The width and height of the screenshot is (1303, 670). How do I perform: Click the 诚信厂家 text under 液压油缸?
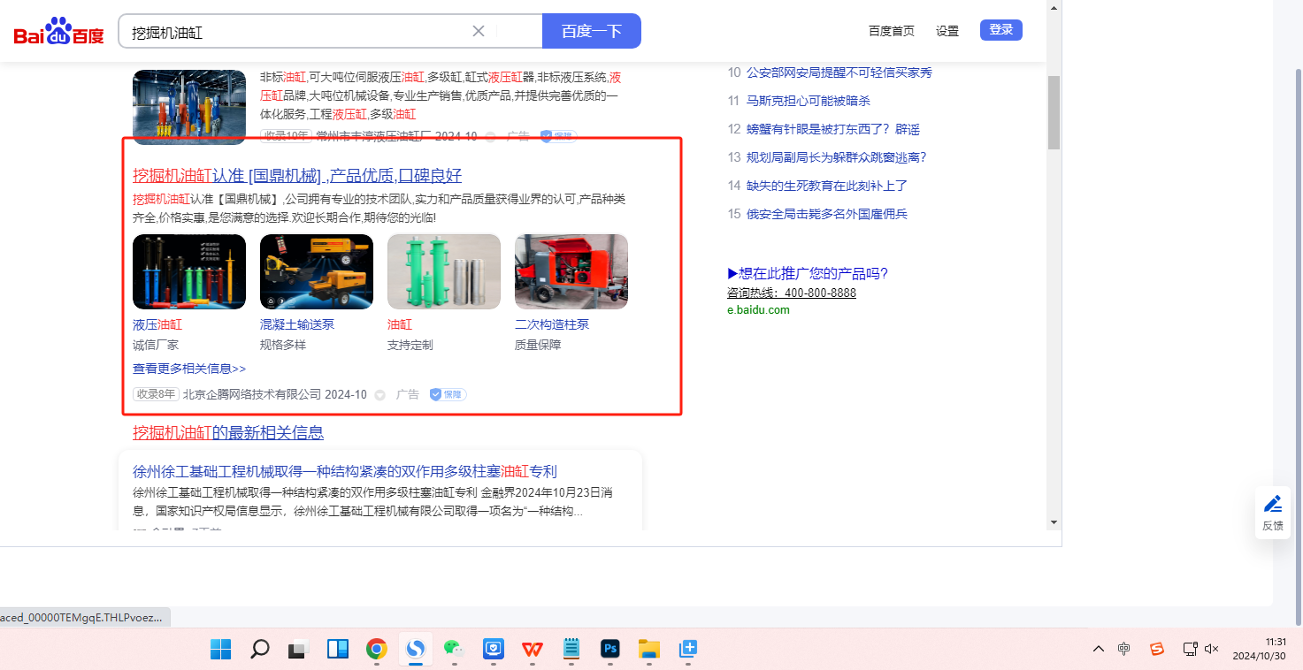(x=156, y=345)
